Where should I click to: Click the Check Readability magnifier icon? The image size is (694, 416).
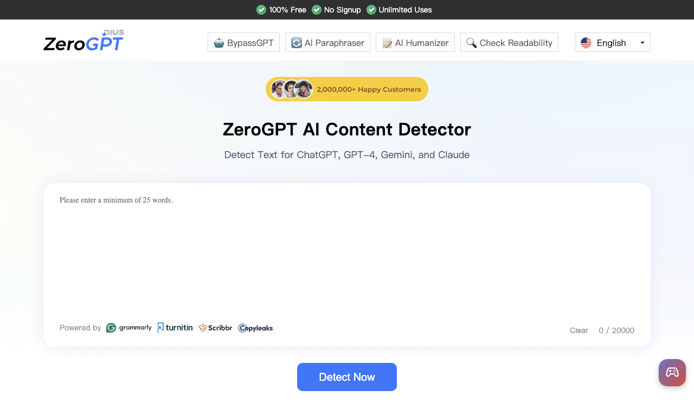(472, 43)
